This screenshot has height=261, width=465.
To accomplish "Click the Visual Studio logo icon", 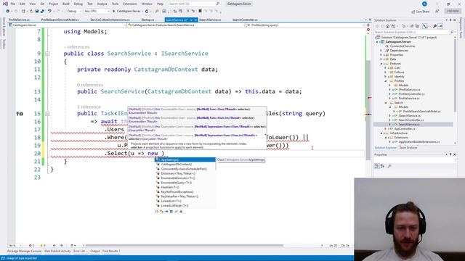I will click(5, 4).
